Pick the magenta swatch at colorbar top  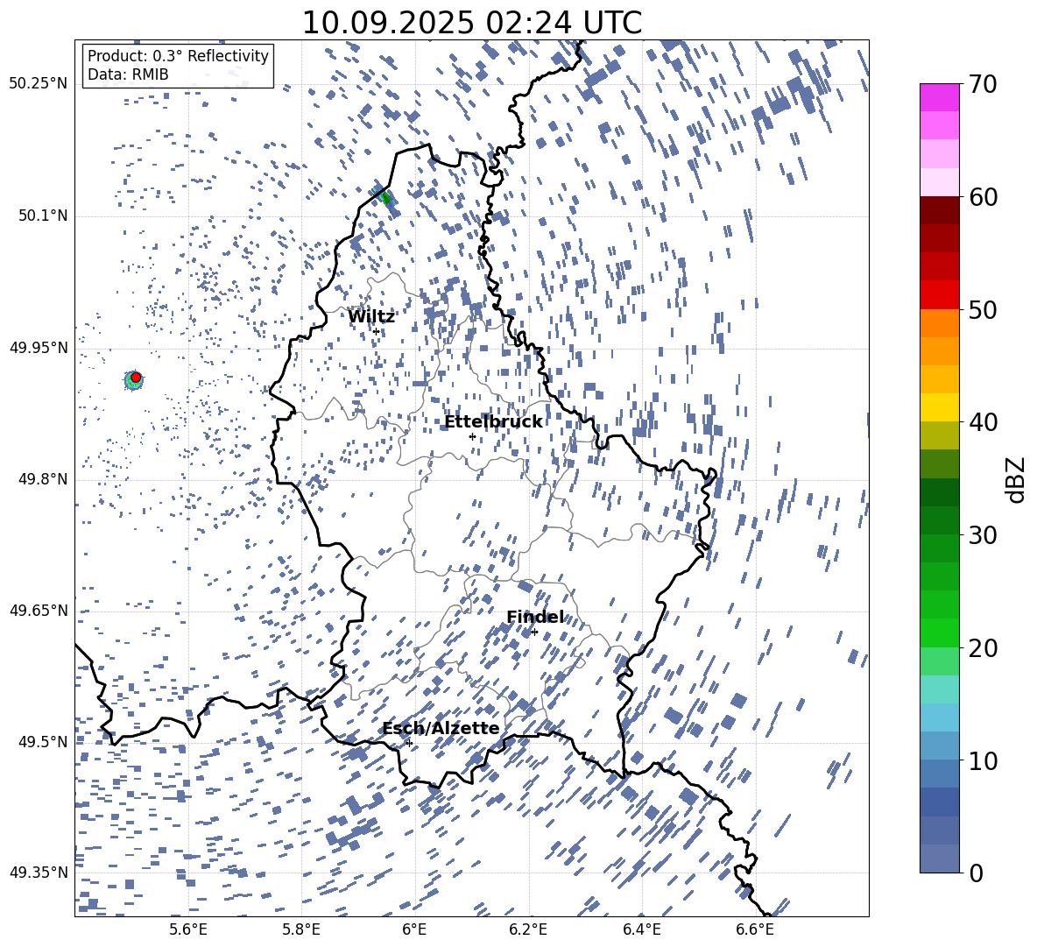pos(940,97)
